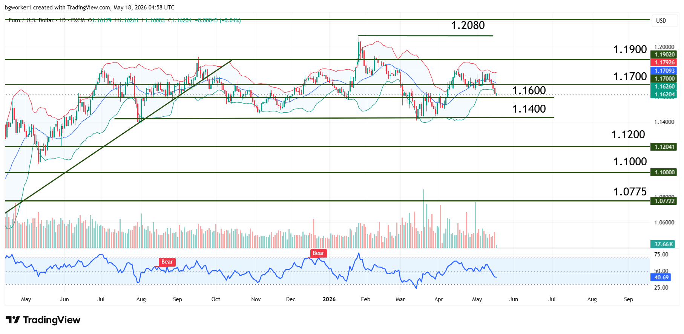
Task: Click the TradingView logo icon
Action: 13,320
